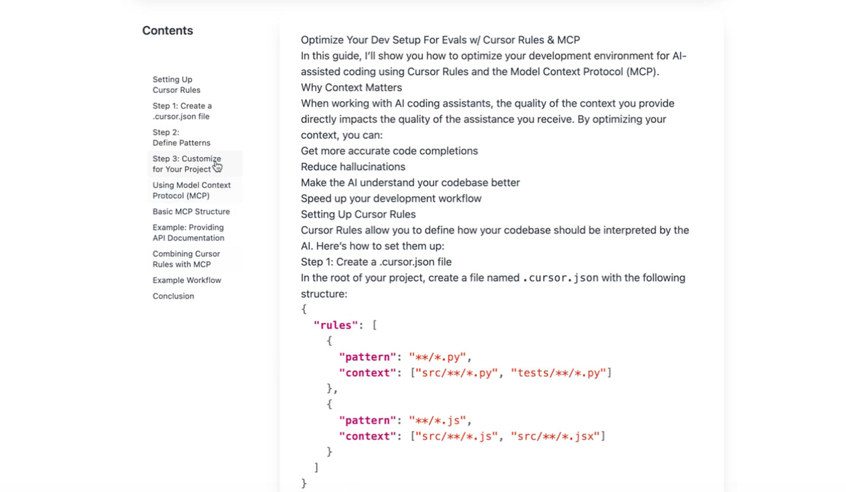Click the "src/**/*.py" context string
Screen dimensions: 846x492
(x=457, y=373)
